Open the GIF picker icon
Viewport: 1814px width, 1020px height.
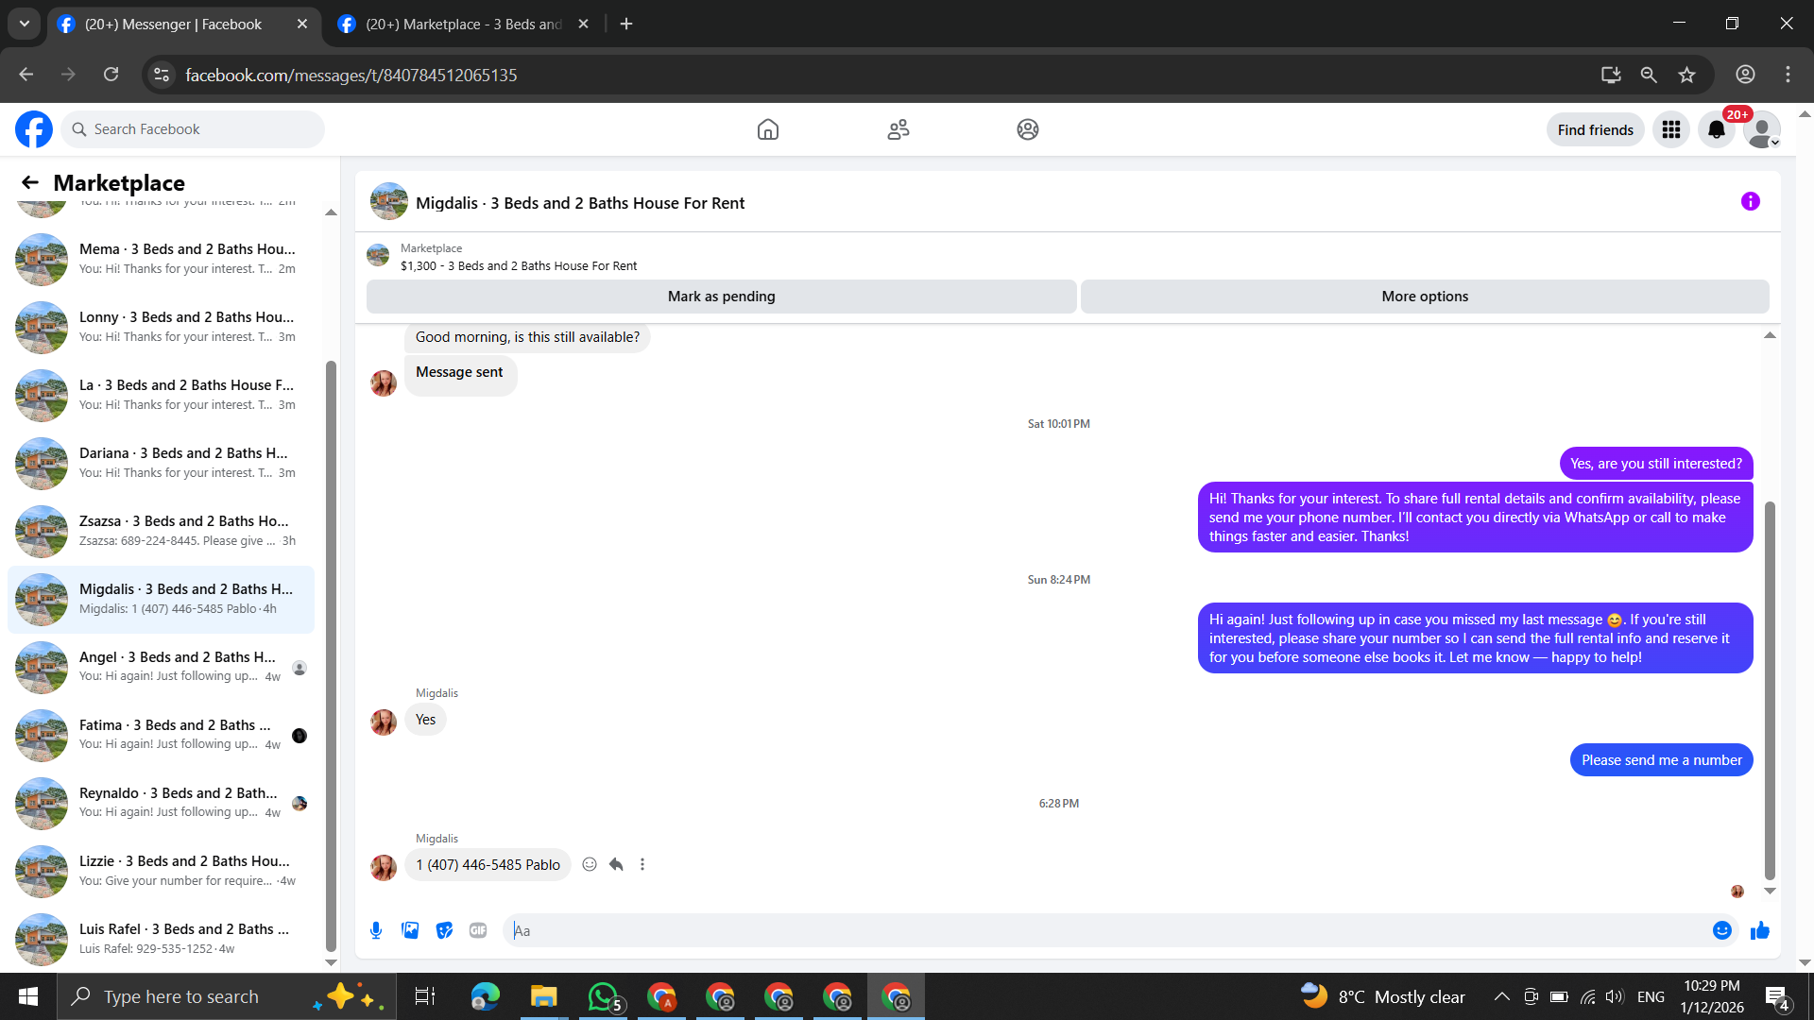(x=478, y=930)
